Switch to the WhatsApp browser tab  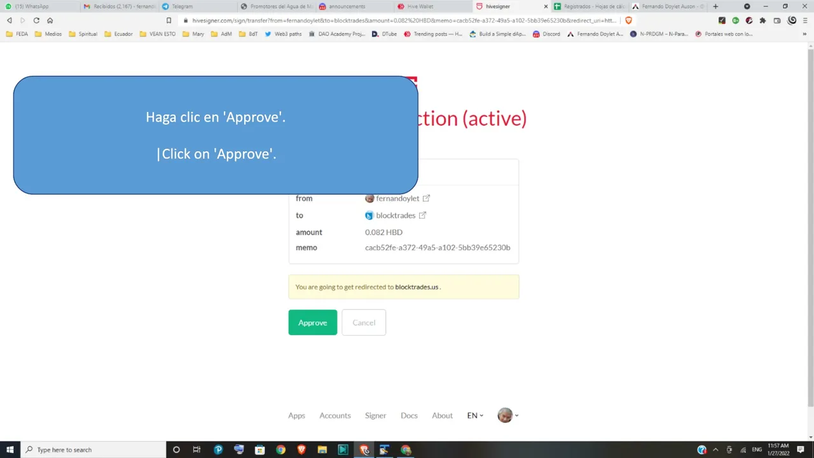tap(39, 6)
